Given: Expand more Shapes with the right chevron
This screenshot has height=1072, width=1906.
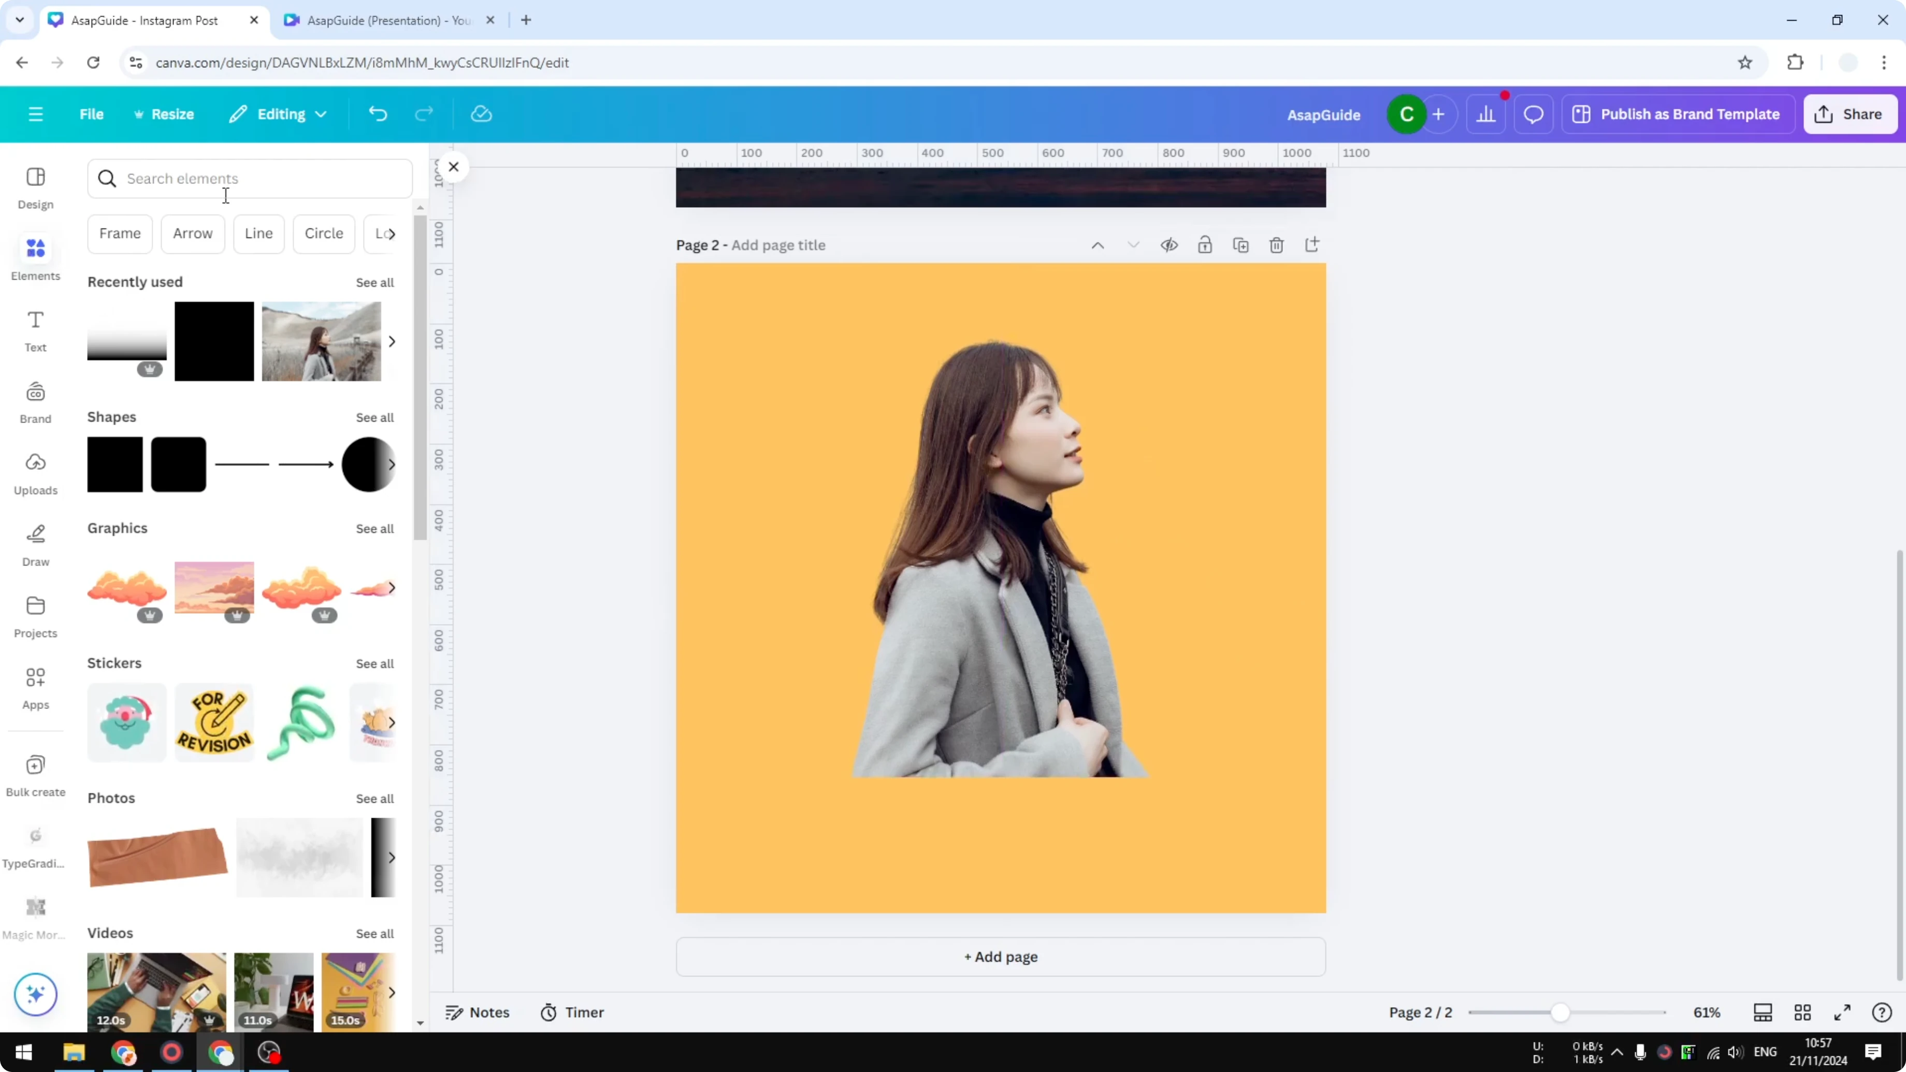Looking at the screenshot, I should click(392, 464).
